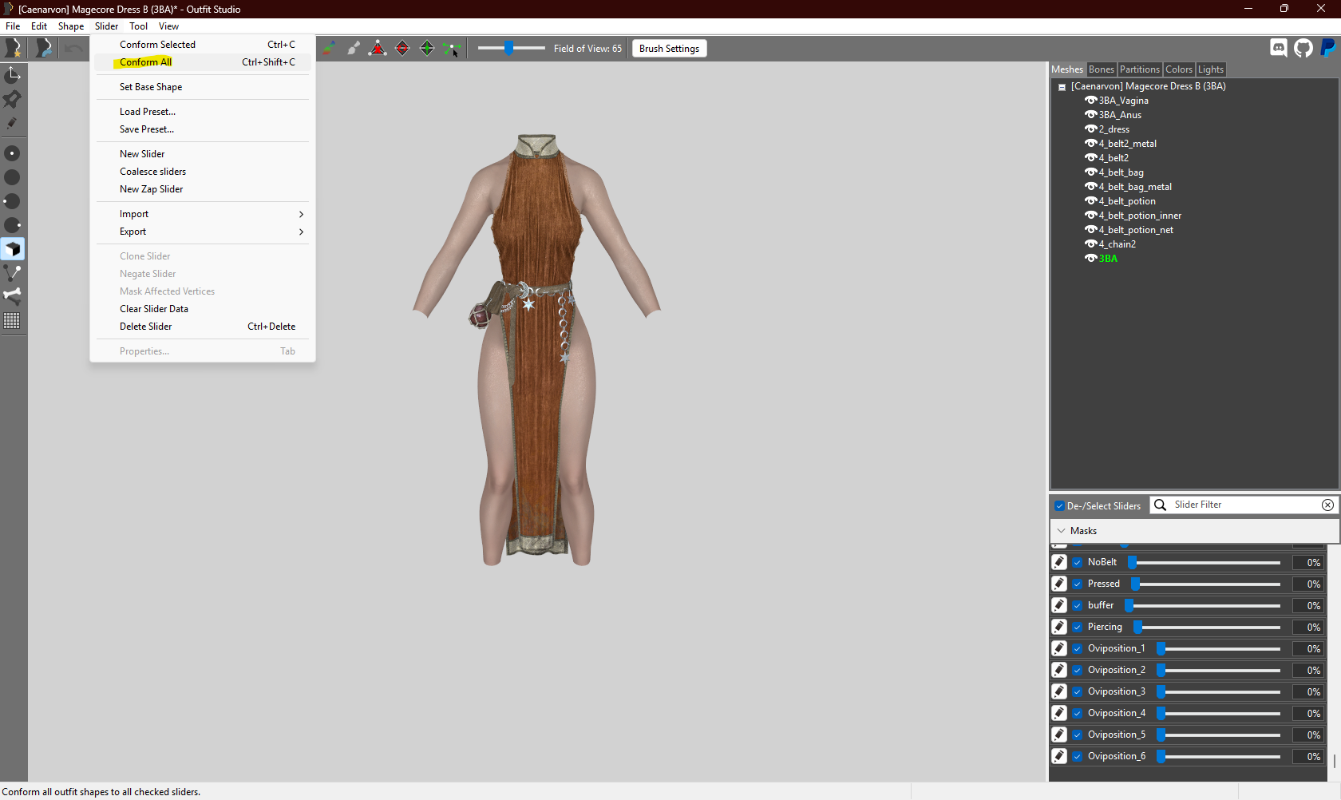Choose Conform Selected from the Slider menu
The height and width of the screenshot is (800, 1341).
[203, 45]
